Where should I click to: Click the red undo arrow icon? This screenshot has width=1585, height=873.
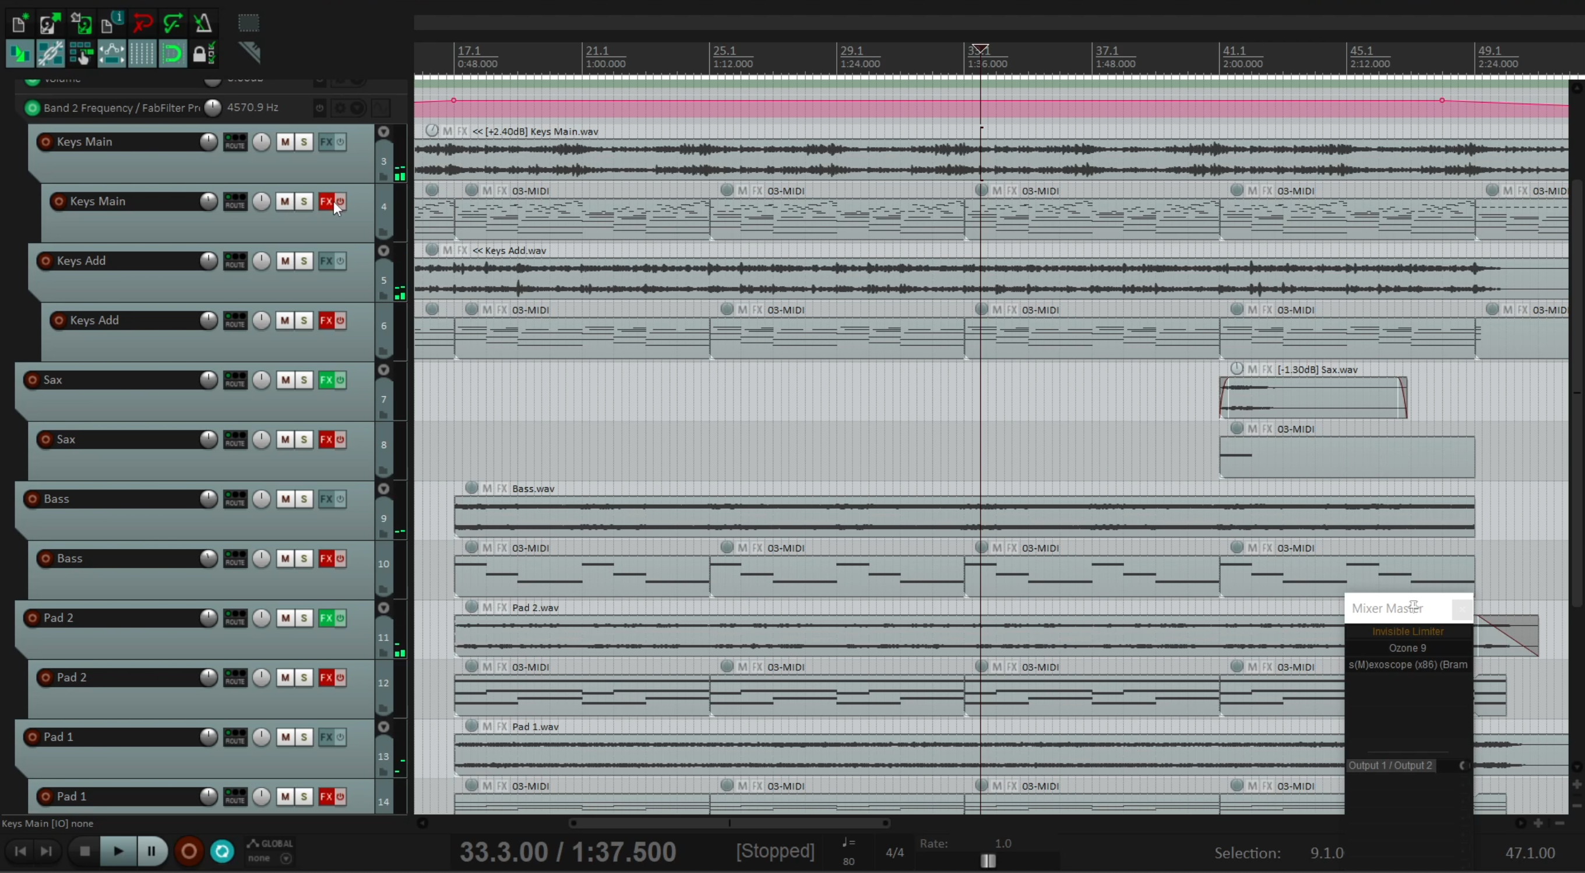(x=142, y=24)
